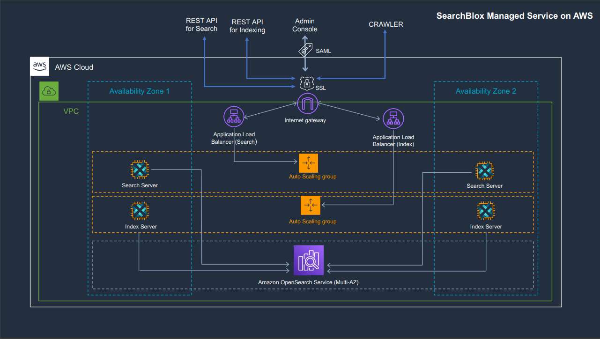Click the "Availability Zone 1" label
600x339 pixels.
(x=140, y=91)
